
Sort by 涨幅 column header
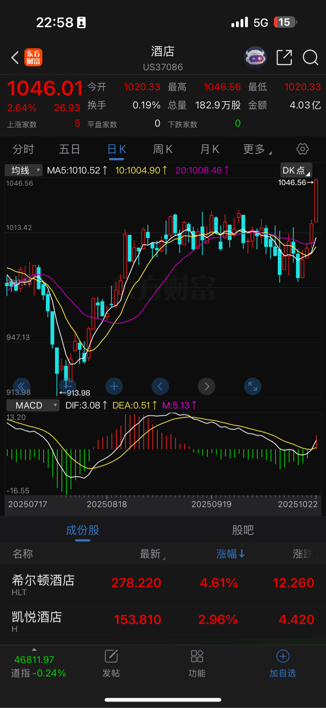pyautogui.click(x=230, y=554)
